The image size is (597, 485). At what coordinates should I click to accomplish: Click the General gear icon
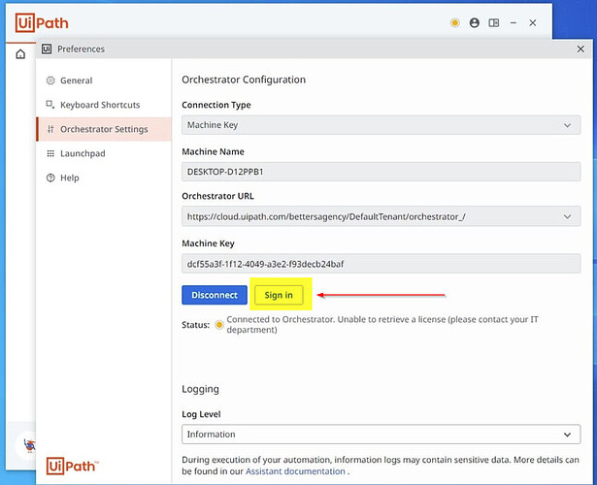[50, 81]
